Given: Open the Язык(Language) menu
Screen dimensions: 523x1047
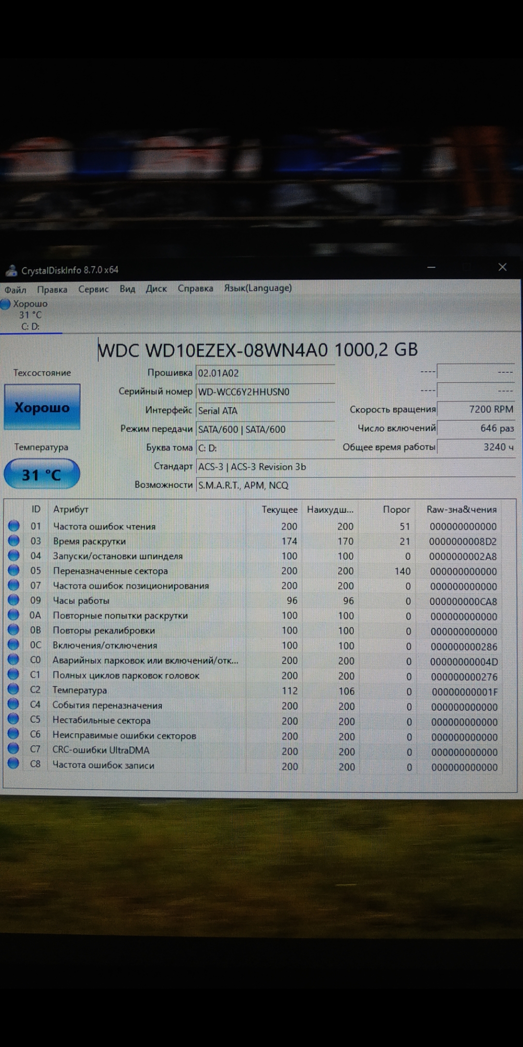Looking at the screenshot, I should (258, 288).
